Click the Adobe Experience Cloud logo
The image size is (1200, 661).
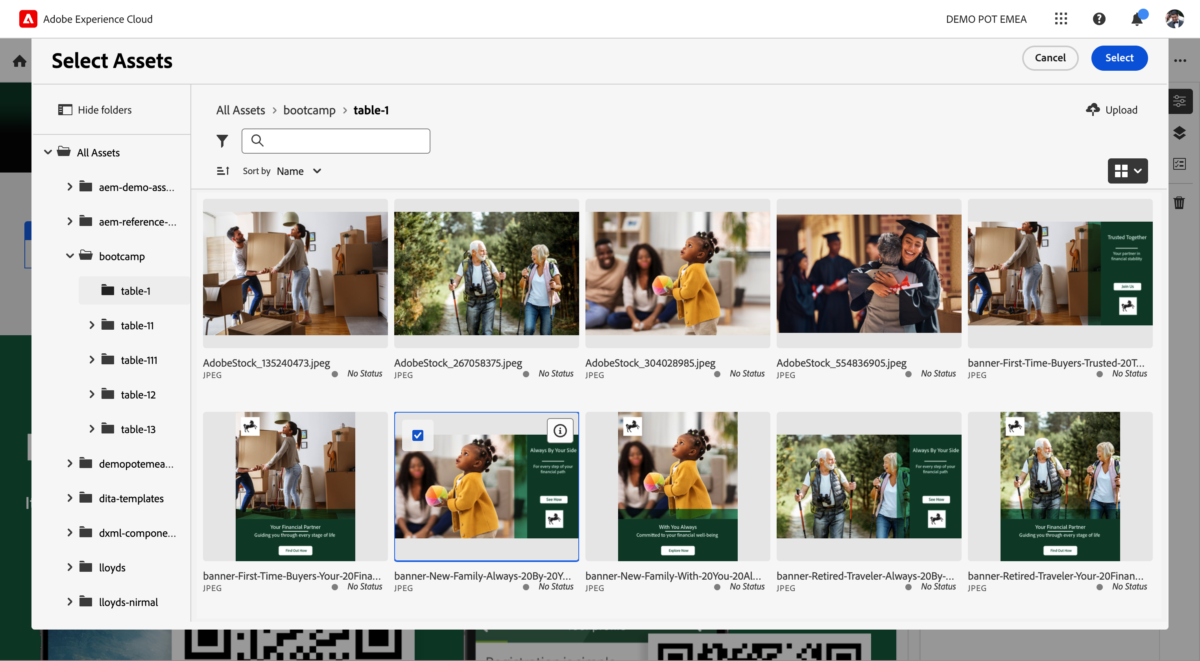click(x=28, y=19)
